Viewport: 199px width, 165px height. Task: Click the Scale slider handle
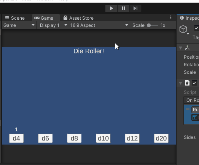click(x=149, y=25)
